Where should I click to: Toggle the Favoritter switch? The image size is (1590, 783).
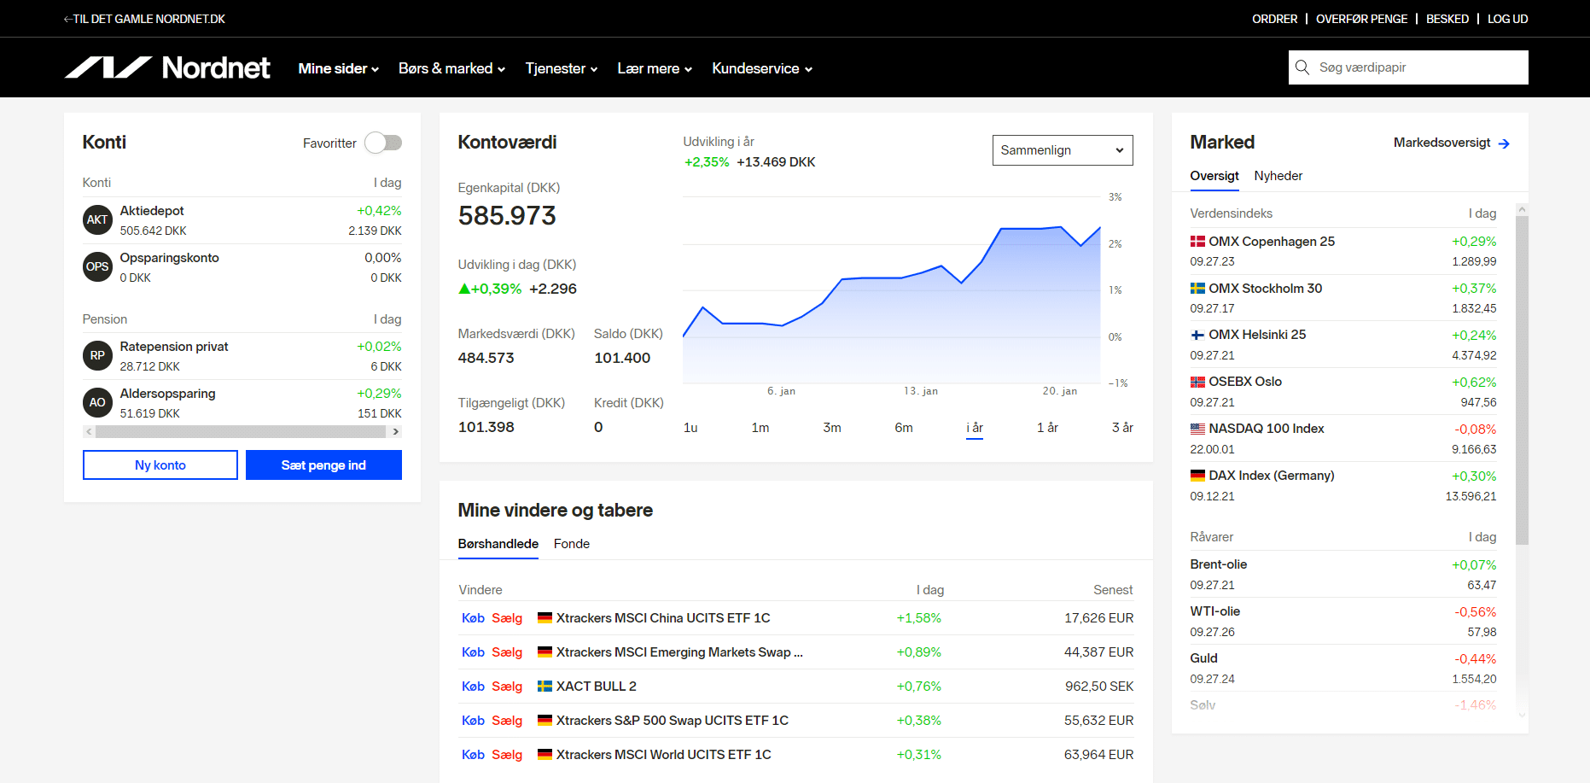click(x=383, y=143)
